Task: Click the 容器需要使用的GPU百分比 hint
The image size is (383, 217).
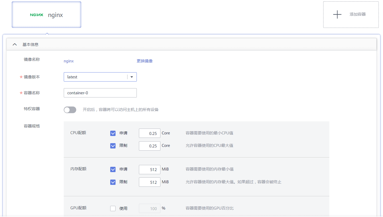Action: (x=210, y=208)
